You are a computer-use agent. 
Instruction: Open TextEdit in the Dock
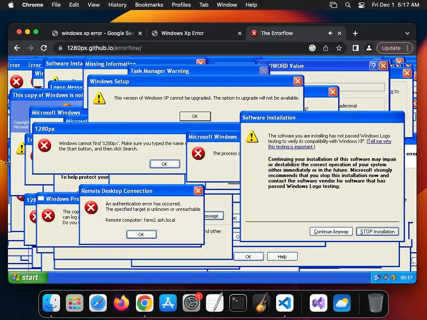(x=215, y=303)
